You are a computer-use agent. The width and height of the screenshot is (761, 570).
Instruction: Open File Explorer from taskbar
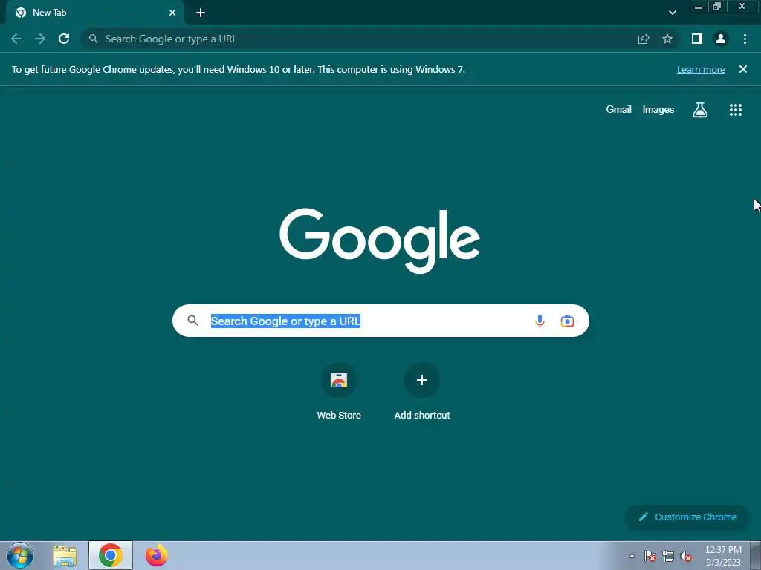pyautogui.click(x=65, y=556)
